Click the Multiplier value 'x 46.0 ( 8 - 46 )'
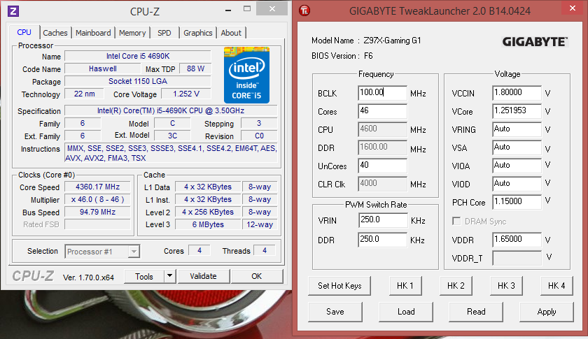 [x=97, y=199]
